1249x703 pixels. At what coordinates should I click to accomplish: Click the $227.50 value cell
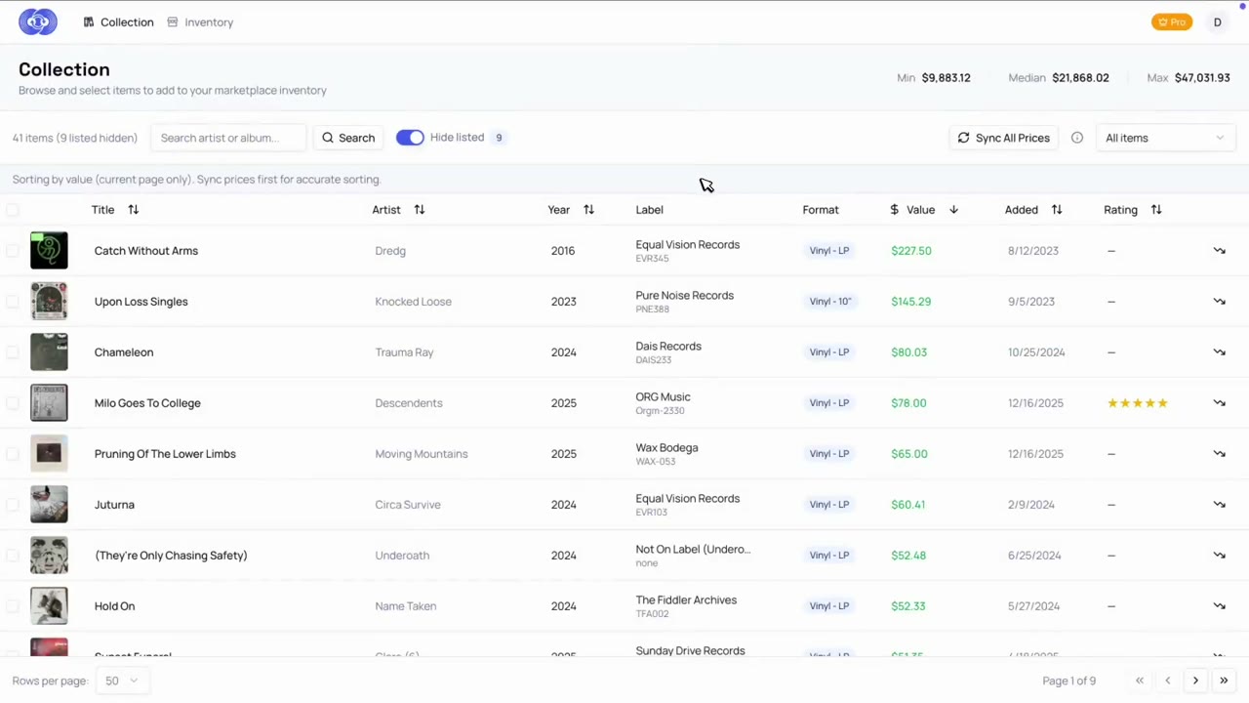[911, 251]
